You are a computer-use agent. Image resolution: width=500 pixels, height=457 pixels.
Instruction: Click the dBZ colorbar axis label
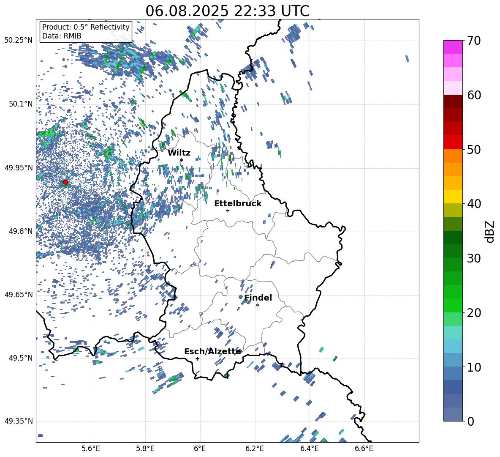coord(490,231)
